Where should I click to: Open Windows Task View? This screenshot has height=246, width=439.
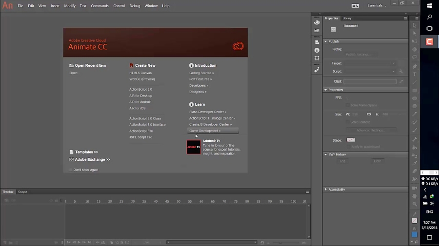point(429,29)
